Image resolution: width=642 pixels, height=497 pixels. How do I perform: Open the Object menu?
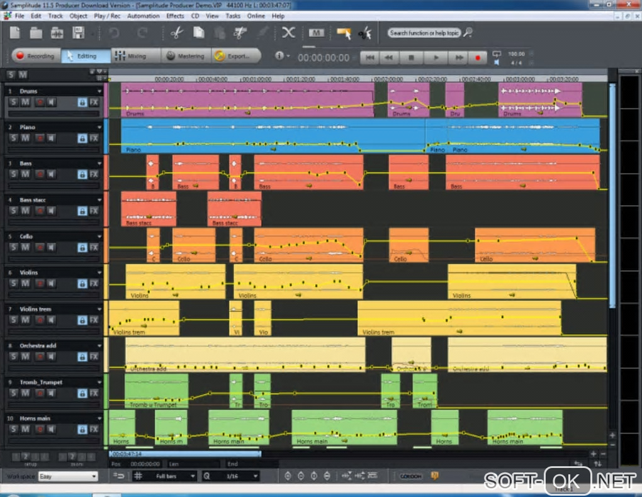pyautogui.click(x=78, y=16)
